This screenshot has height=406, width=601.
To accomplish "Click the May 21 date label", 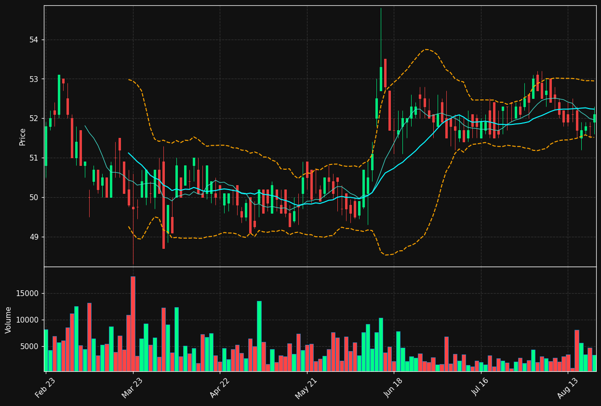I will [307, 388].
